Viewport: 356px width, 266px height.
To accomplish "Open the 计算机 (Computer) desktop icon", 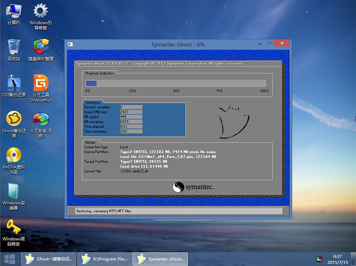I will coord(14,11).
